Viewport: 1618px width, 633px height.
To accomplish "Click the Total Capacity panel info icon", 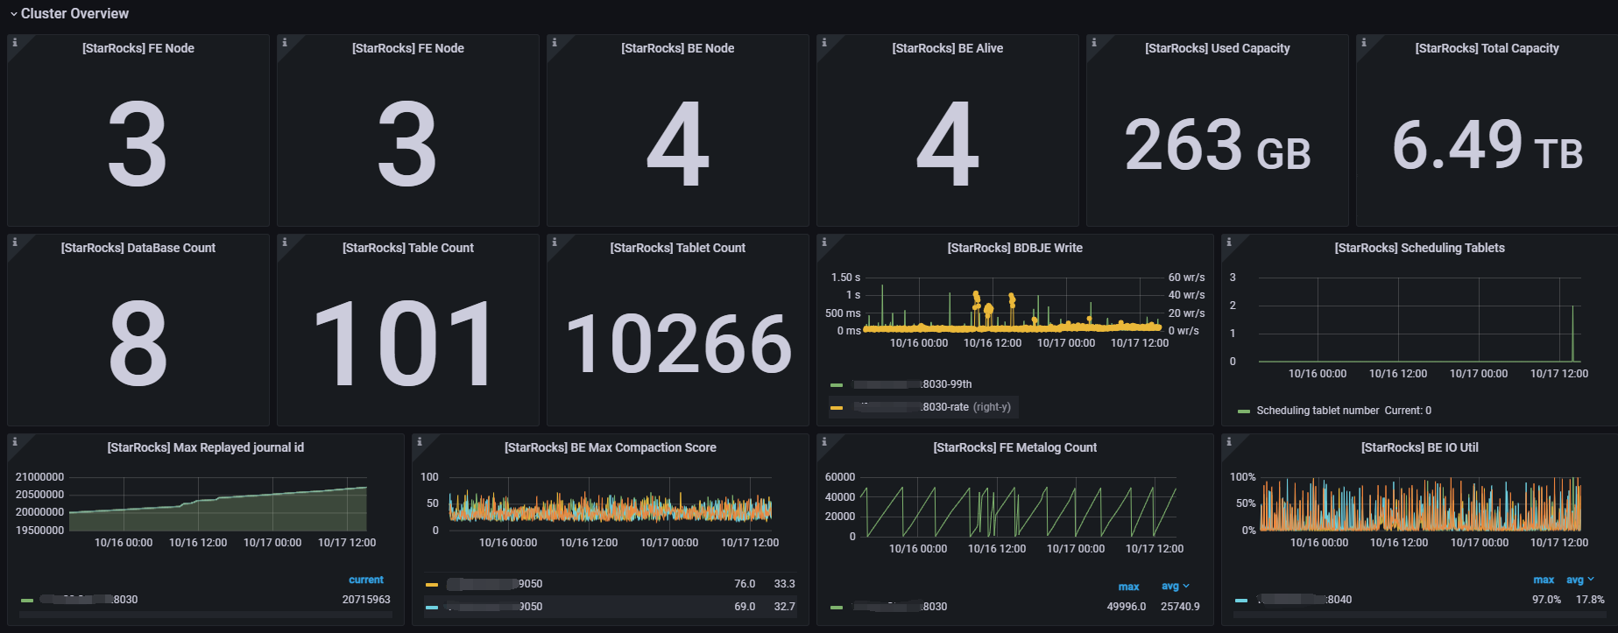I will (1363, 42).
